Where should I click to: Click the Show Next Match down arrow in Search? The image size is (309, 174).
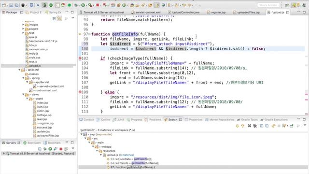click(x=237, y=126)
